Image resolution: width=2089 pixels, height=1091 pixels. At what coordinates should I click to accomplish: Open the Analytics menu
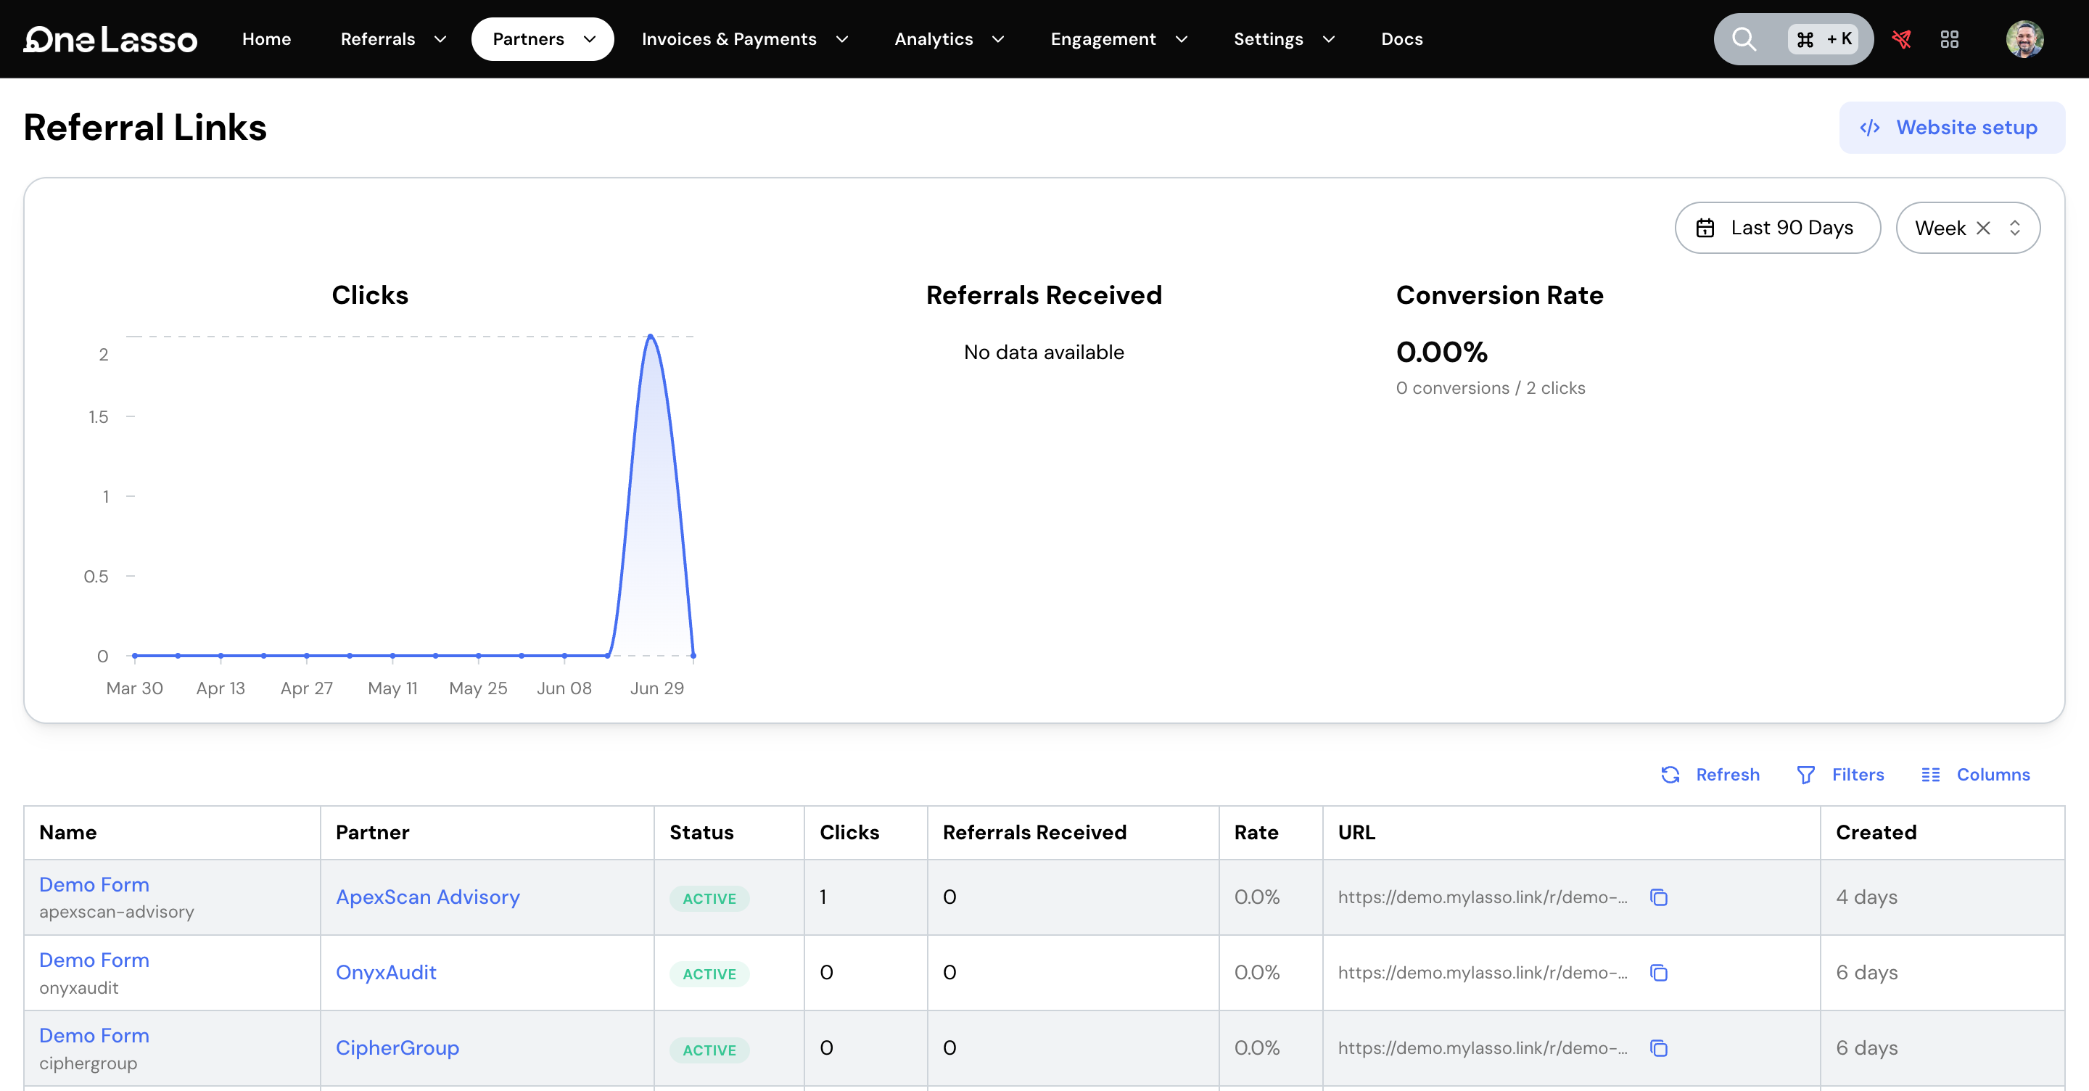click(949, 39)
